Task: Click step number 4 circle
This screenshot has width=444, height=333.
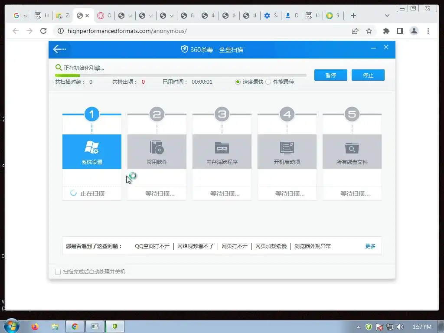Action: pos(287,114)
